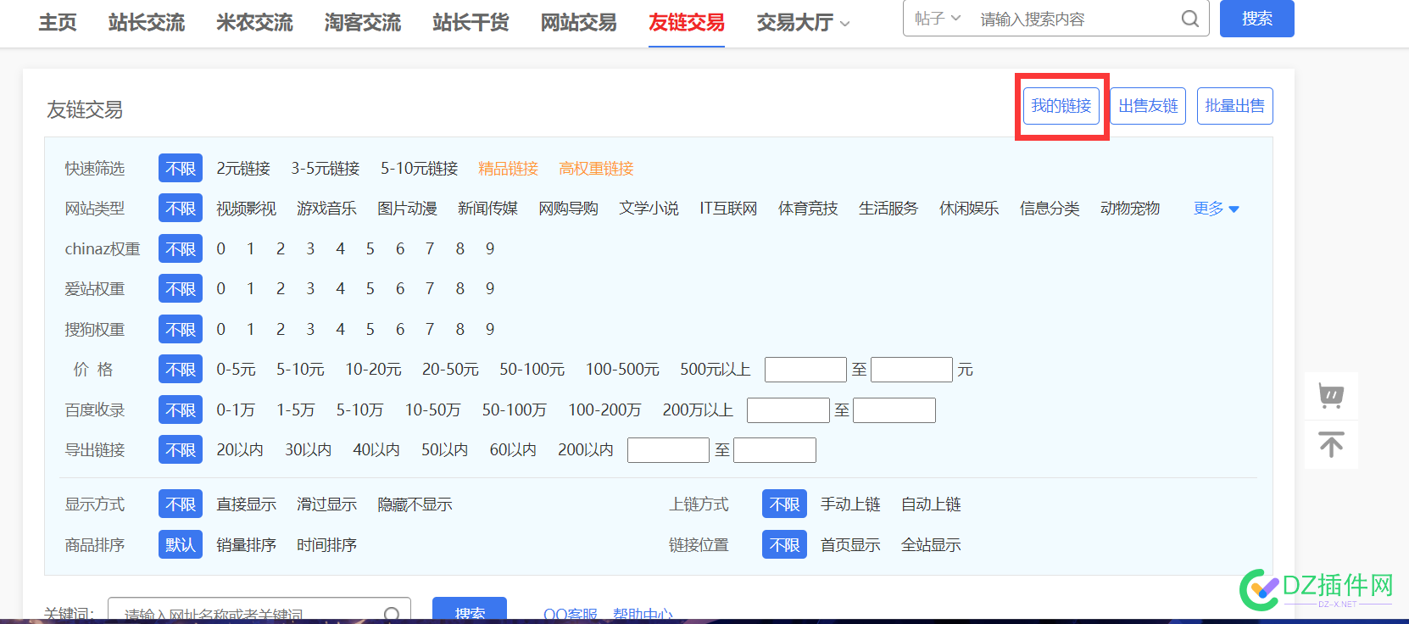Expand 更多 website types
Screen dimensions: 1409x624
pyautogui.click(x=1216, y=209)
